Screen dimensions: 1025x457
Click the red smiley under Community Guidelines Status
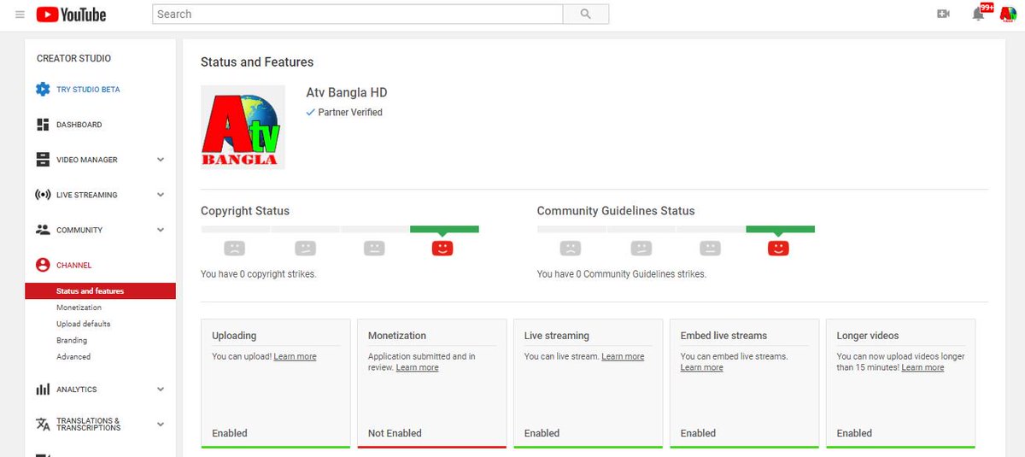[778, 249]
